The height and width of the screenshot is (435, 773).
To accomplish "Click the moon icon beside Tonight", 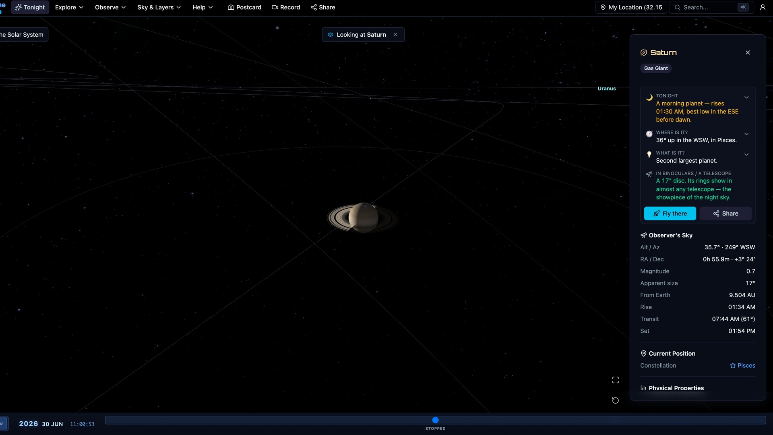I will point(649,97).
